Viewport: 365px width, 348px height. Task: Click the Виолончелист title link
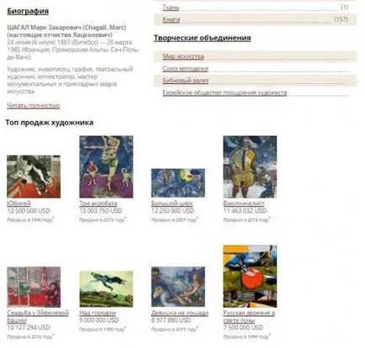click(x=244, y=203)
